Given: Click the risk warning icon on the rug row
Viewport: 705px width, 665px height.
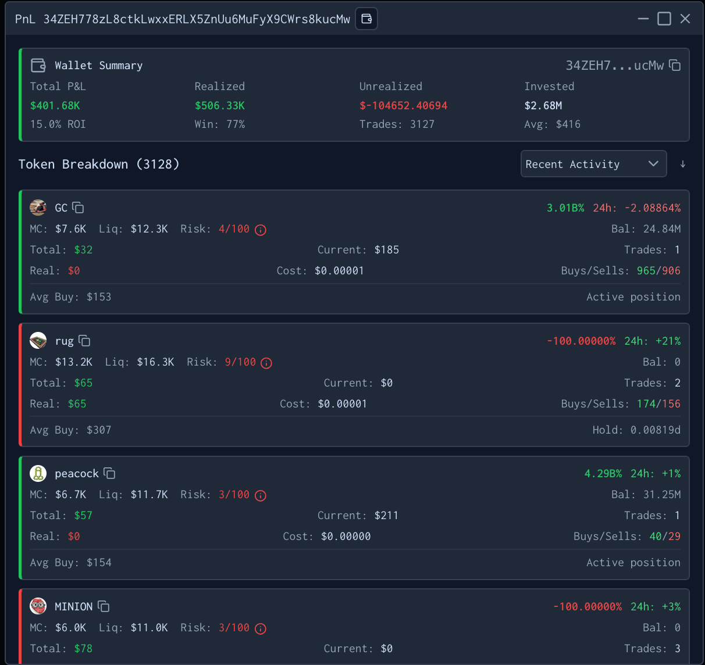Looking at the screenshot, I should (x=266, y=363).
